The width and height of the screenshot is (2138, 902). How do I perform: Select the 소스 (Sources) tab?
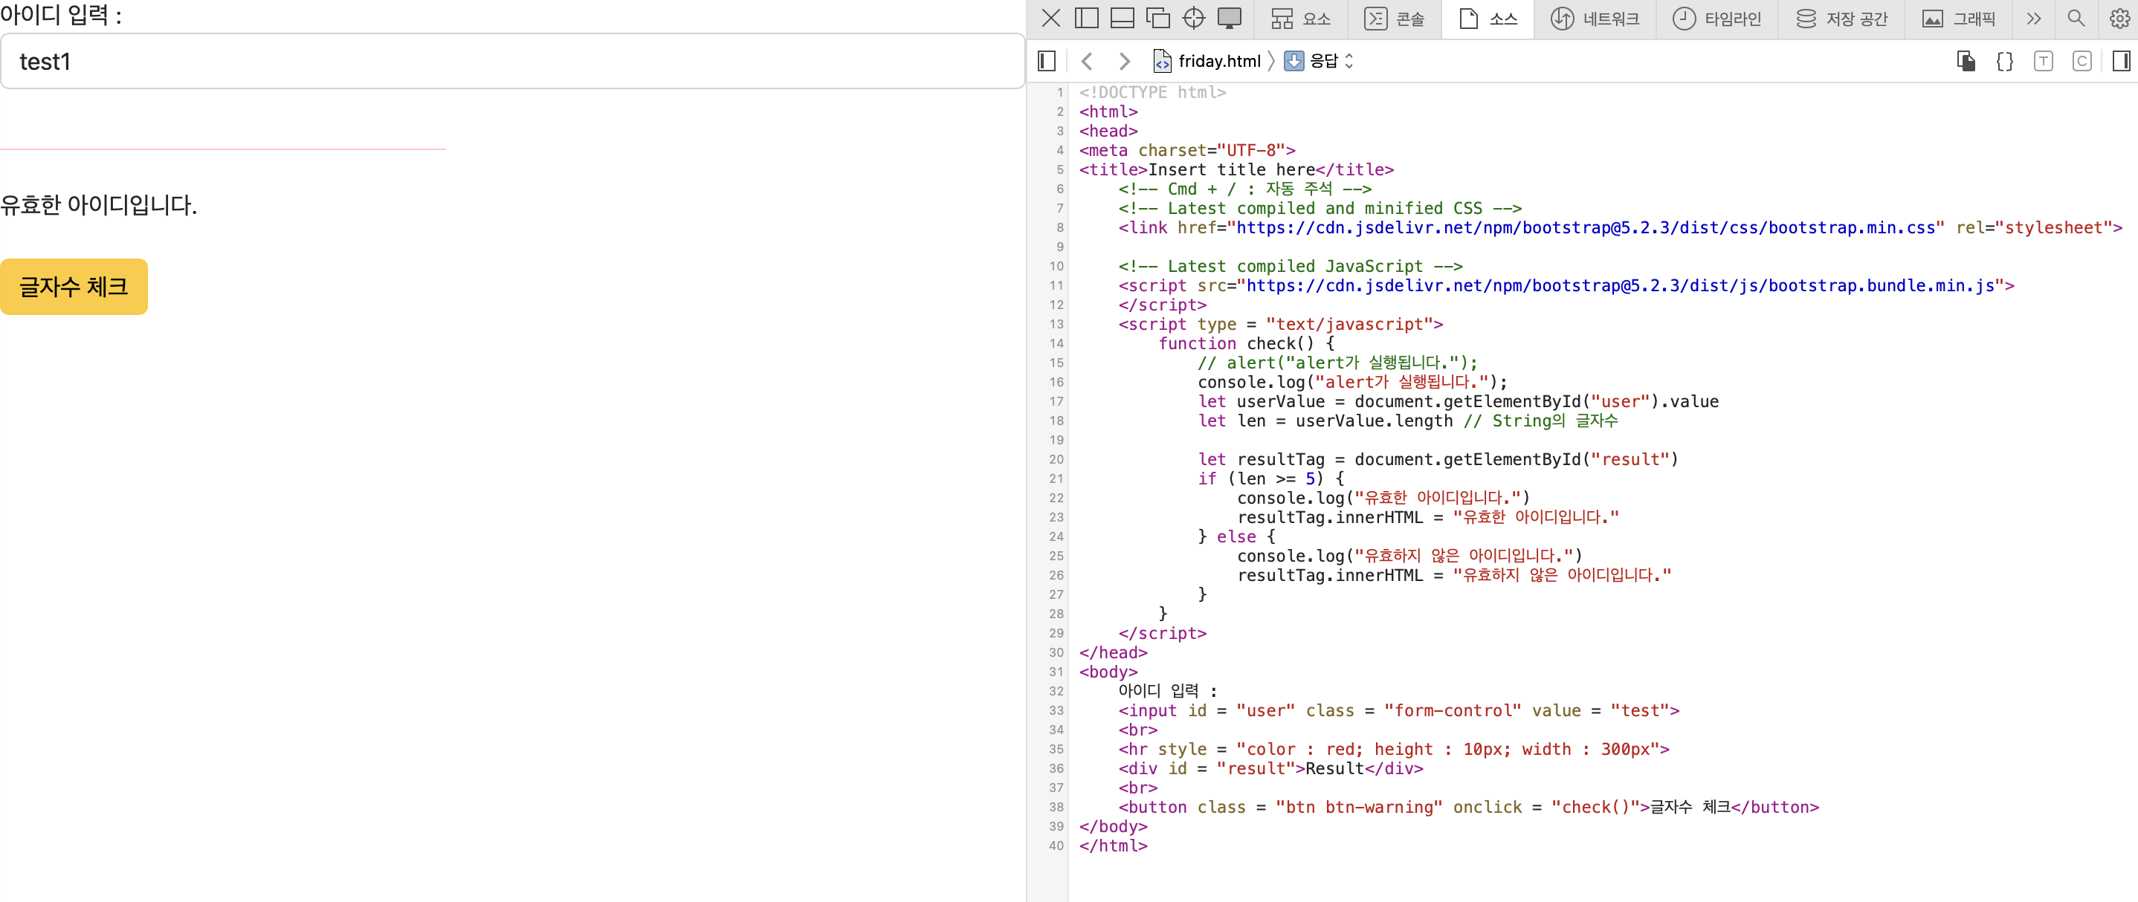click(1488, 19)
